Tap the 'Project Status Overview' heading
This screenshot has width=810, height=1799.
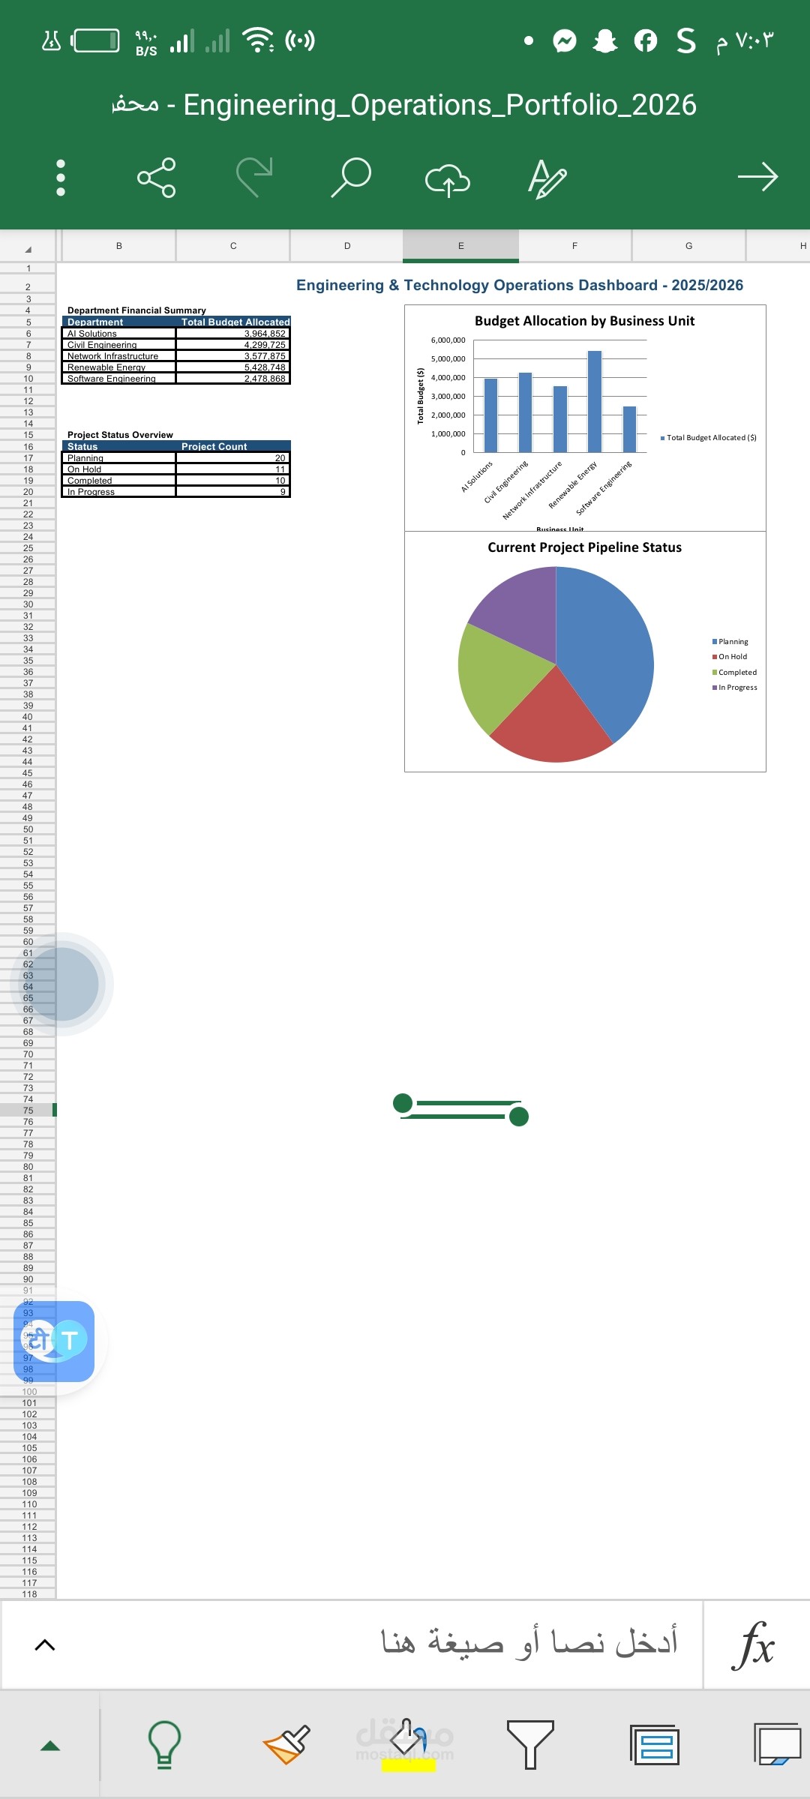(x=120, y=435)
